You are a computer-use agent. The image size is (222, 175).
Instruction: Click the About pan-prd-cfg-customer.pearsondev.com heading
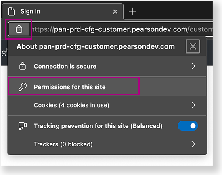point(96,46)
